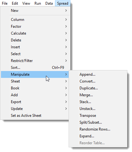Click Transpose menu item
Screen dimensions: 132x152
(98, 116)
